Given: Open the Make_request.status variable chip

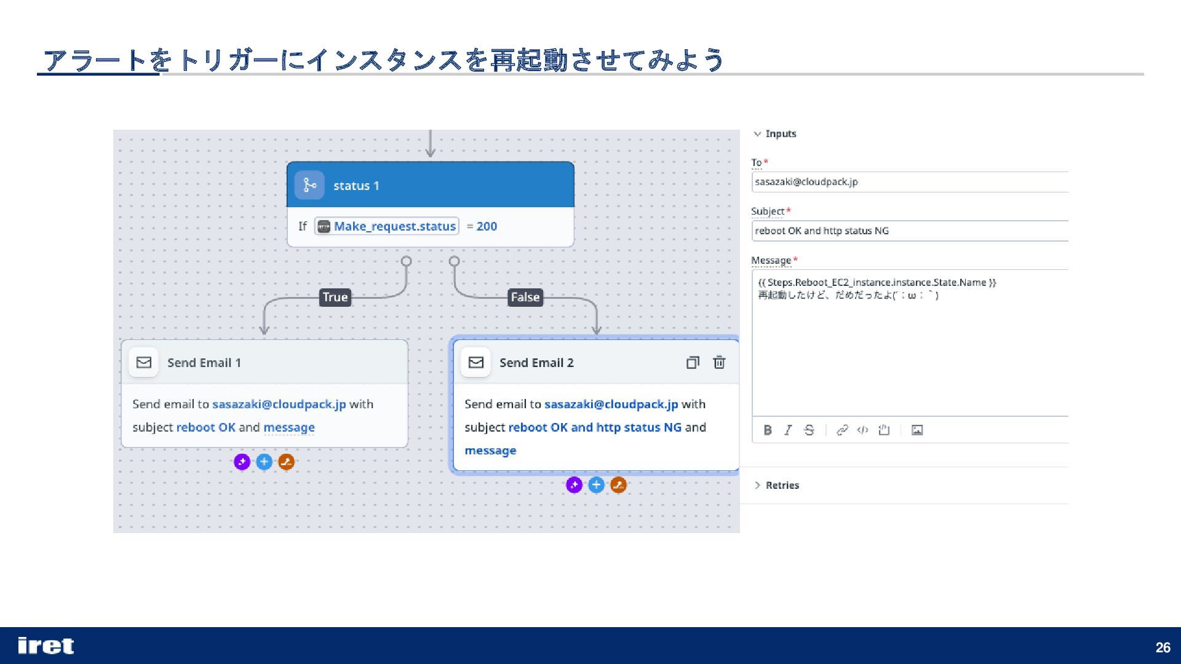Looking at the screenshot, I should [x=386, y=226].
